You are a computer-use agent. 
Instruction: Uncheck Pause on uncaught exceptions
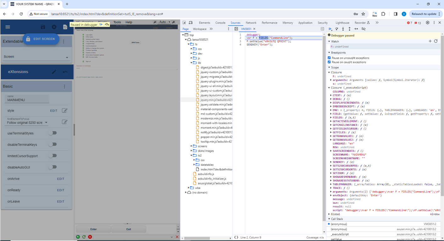click(x=329, y=58)
